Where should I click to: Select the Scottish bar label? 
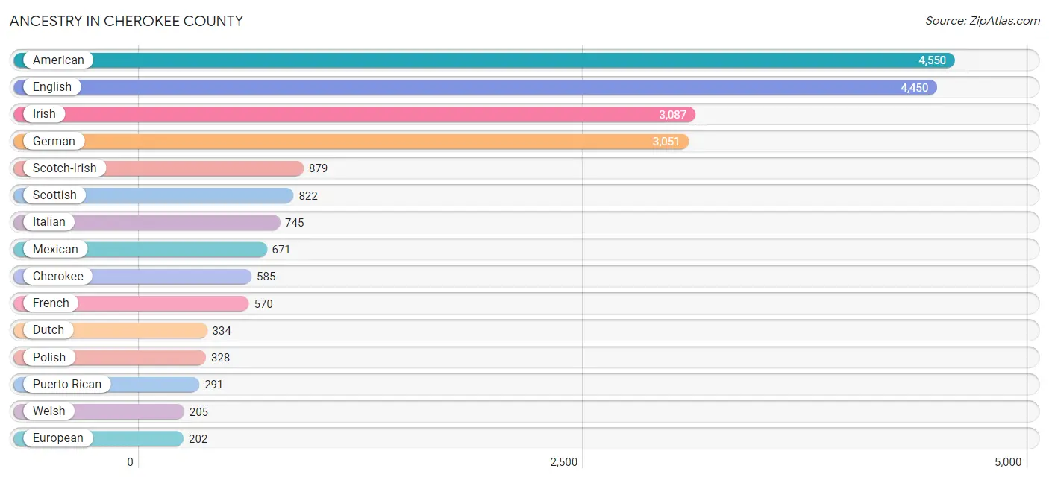click(54, 195)
